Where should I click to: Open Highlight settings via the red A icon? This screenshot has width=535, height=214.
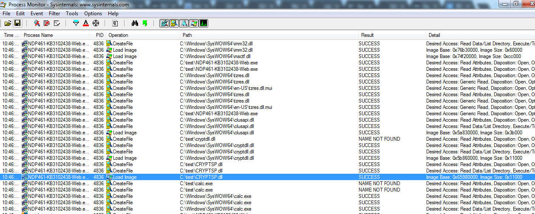(x=86, y=23)
